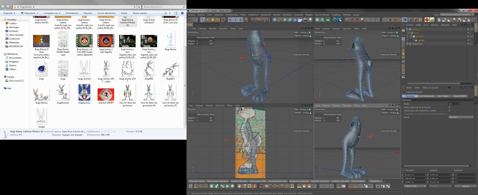The width and height of the screenshot is (478, 195).
Task: Open the 'Objeto (Rel)' coordinate dropdown
Action: tap(415, 186)
